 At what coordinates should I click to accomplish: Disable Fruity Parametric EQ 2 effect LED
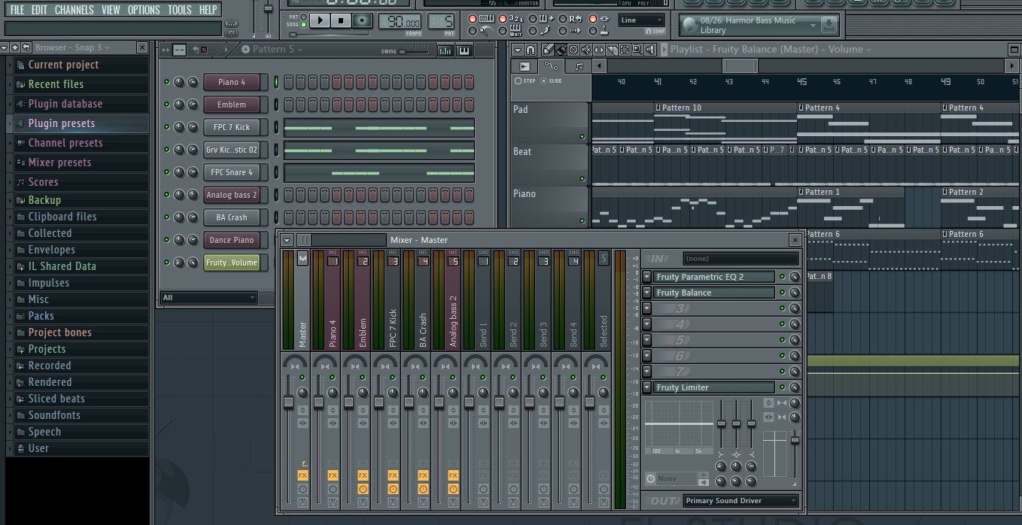click(x=782, y=277)
